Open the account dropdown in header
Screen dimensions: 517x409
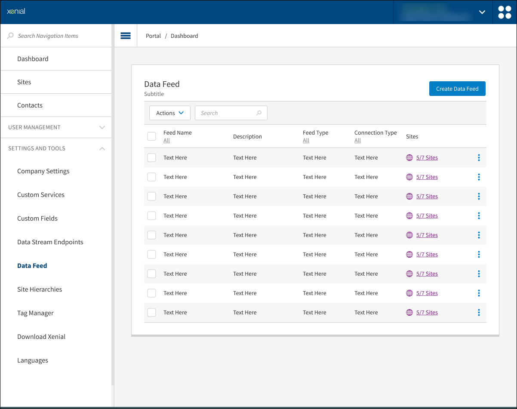click(482, 12)
